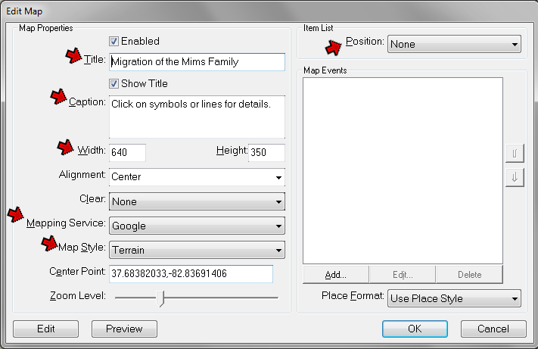Expand the Clear dropdown
The image size is (538, 349).
[x=197, y=202]
